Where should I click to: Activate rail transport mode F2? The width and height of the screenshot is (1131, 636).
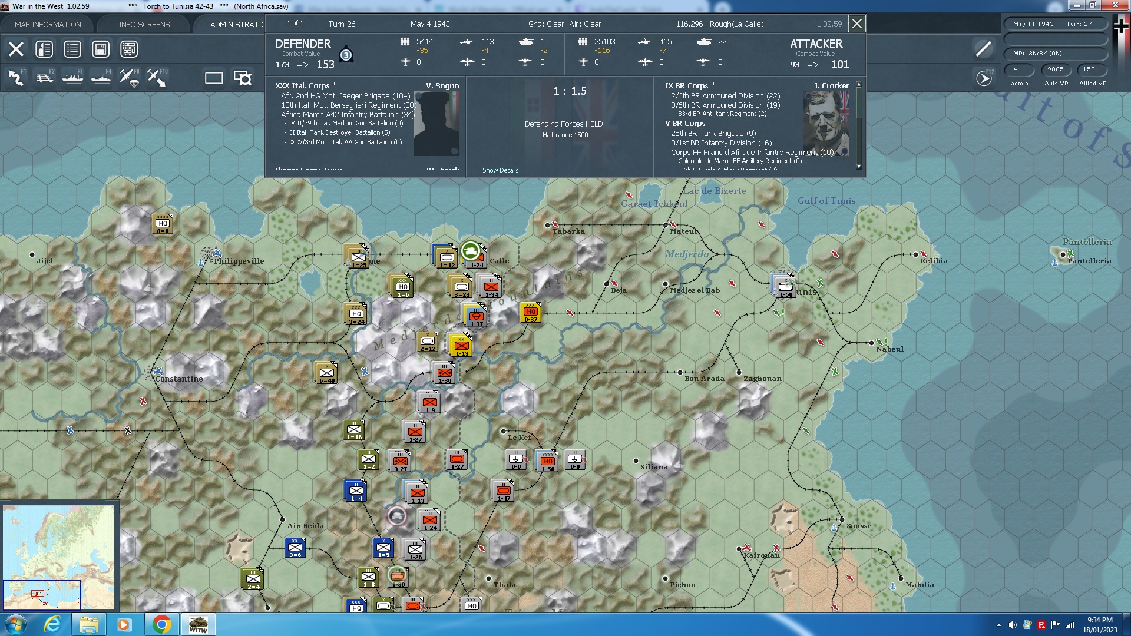44,77
